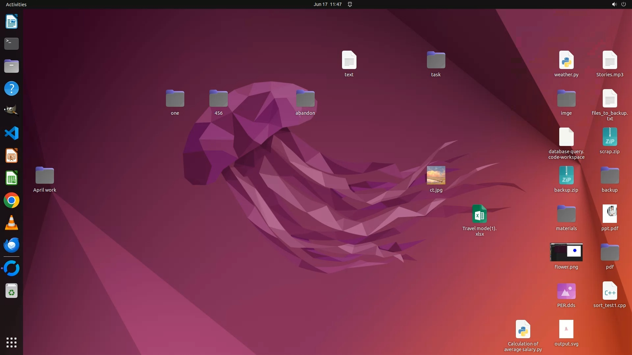
Task: Show Applications grid
Action: 12,342
